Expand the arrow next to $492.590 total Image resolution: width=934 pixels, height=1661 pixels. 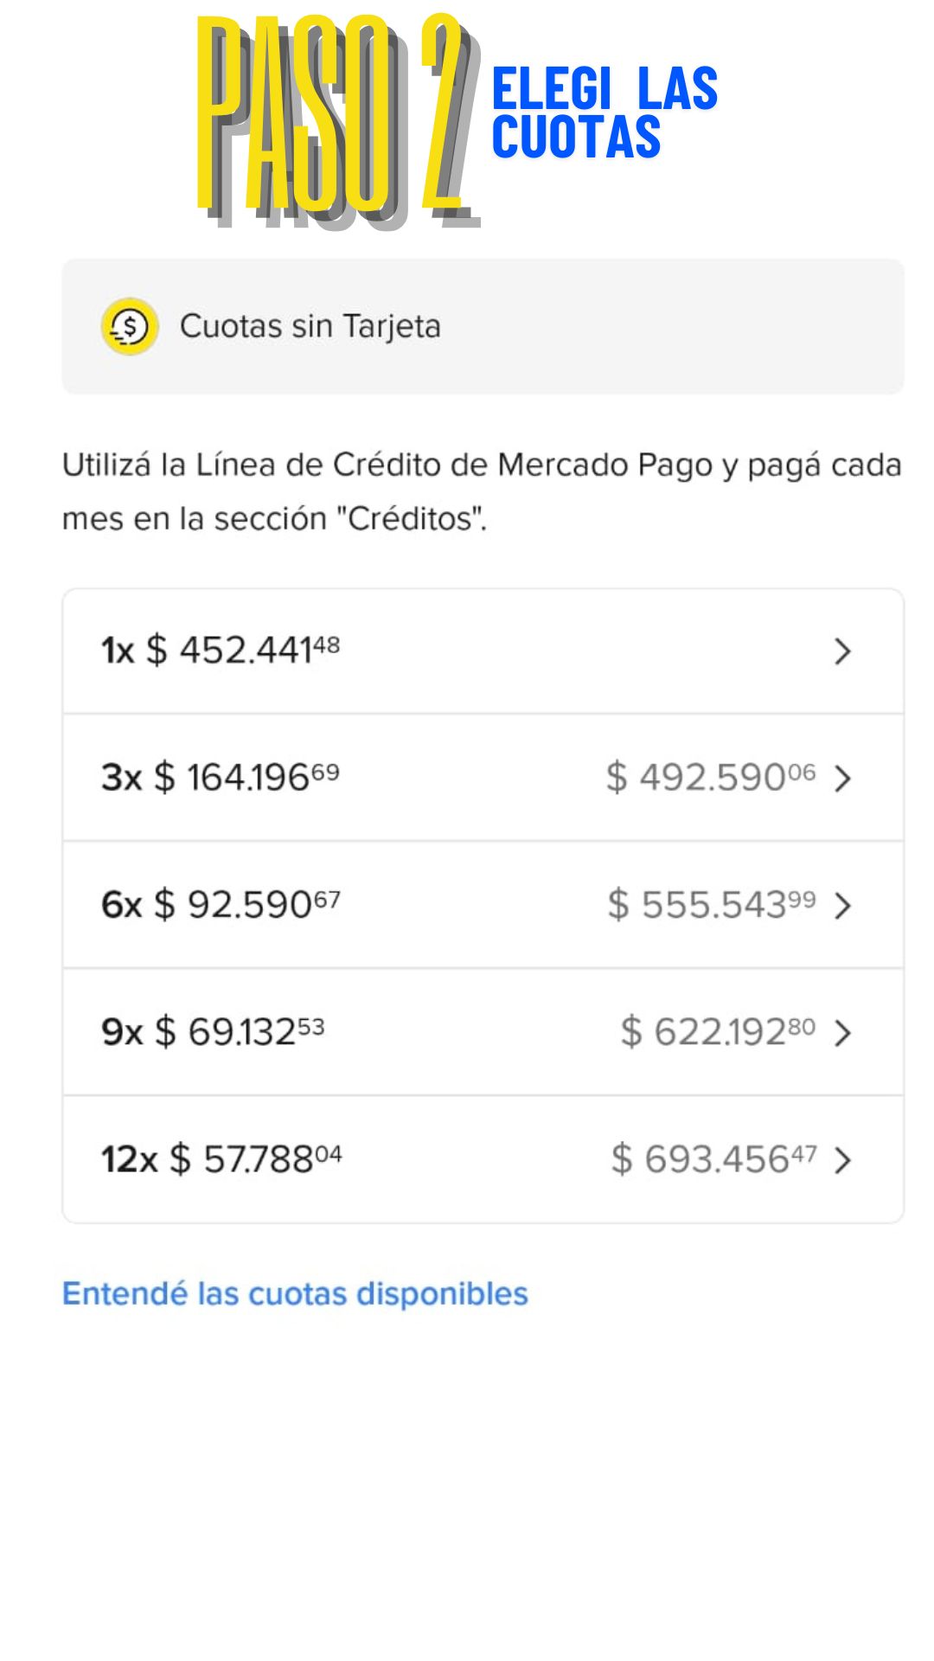842,778
